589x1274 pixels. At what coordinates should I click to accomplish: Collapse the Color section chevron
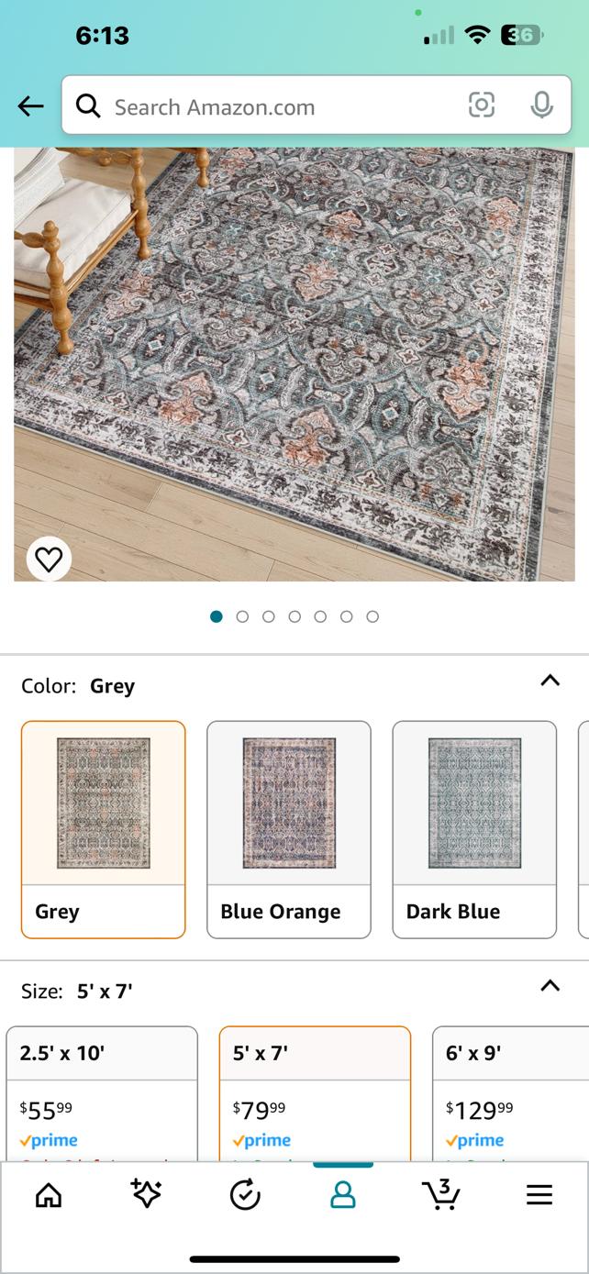point(550,681)
